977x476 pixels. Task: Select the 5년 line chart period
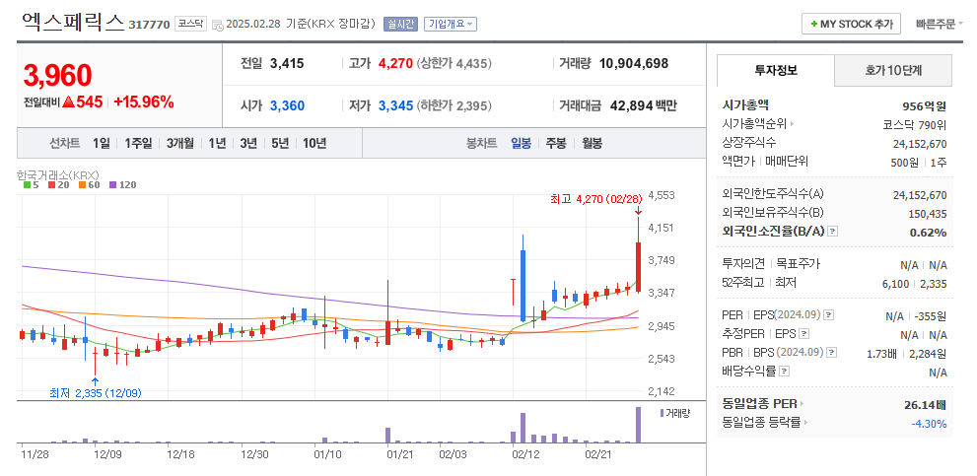point(280,143)
